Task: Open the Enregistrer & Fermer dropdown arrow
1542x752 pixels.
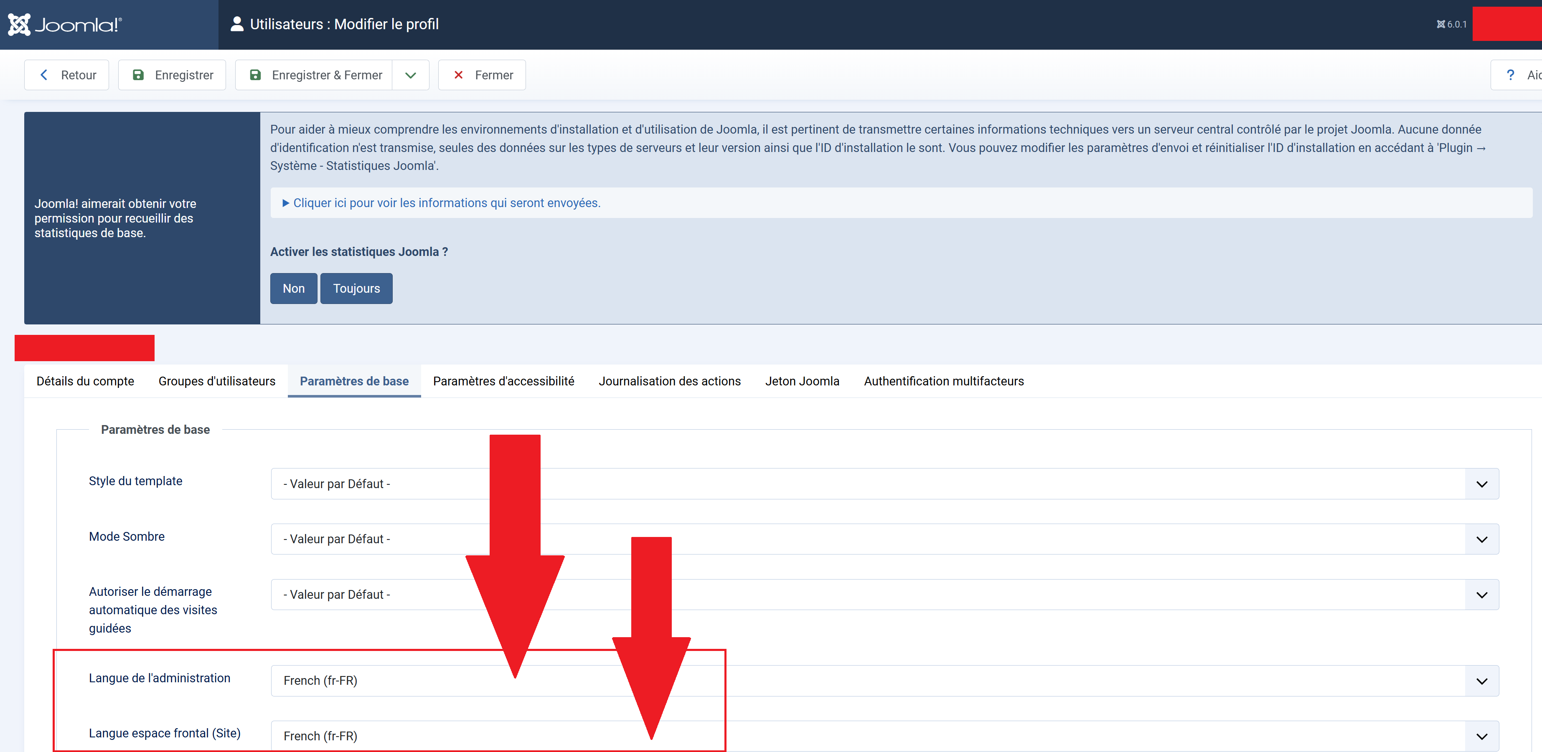Action: coord(411,75)
